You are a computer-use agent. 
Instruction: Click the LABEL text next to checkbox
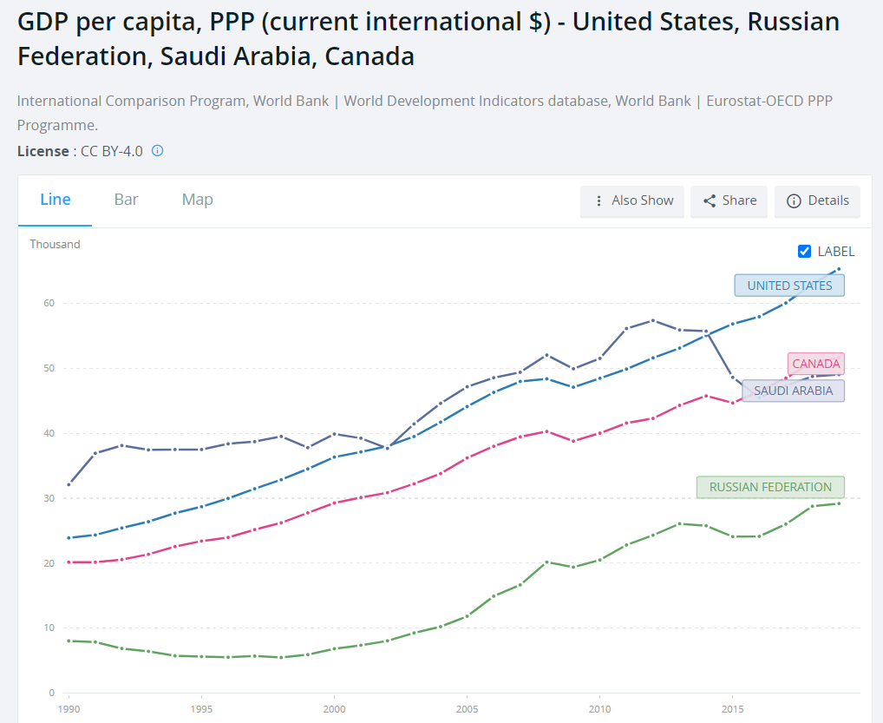point(835,252)
